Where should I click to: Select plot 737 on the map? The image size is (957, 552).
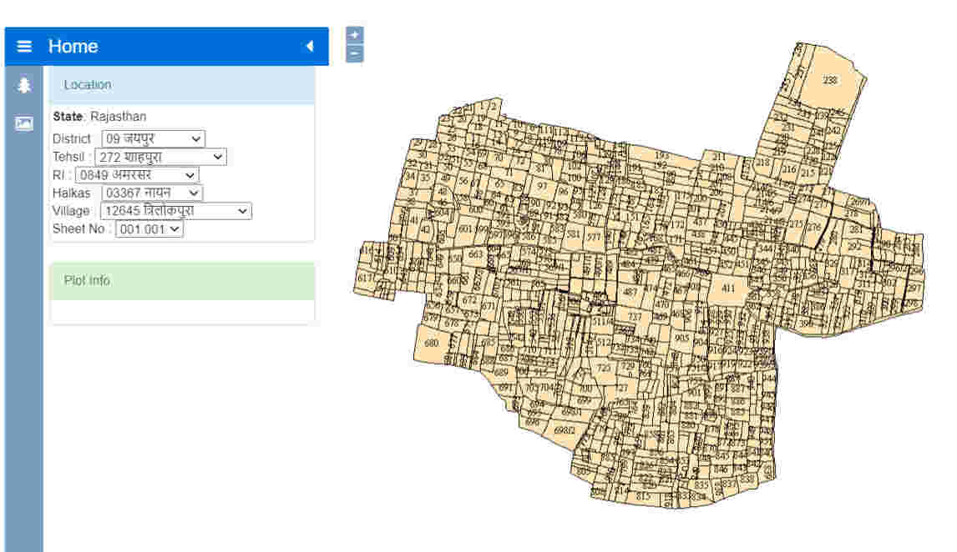coord(635,317)
